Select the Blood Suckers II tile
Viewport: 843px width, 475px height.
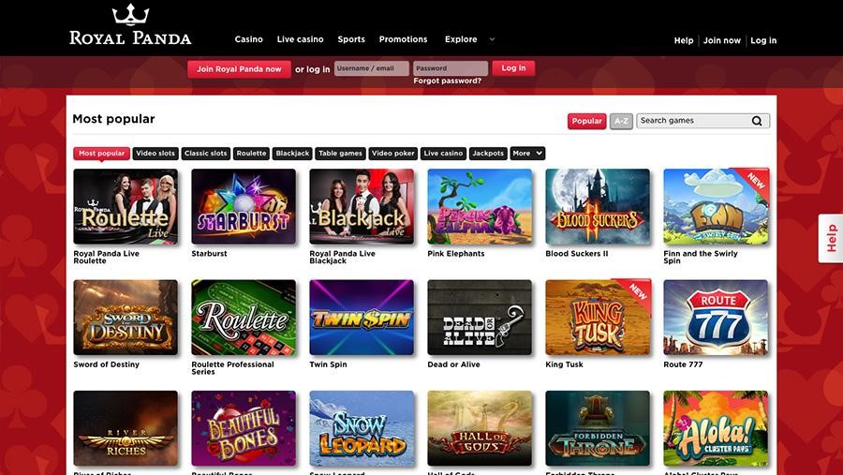598,206
